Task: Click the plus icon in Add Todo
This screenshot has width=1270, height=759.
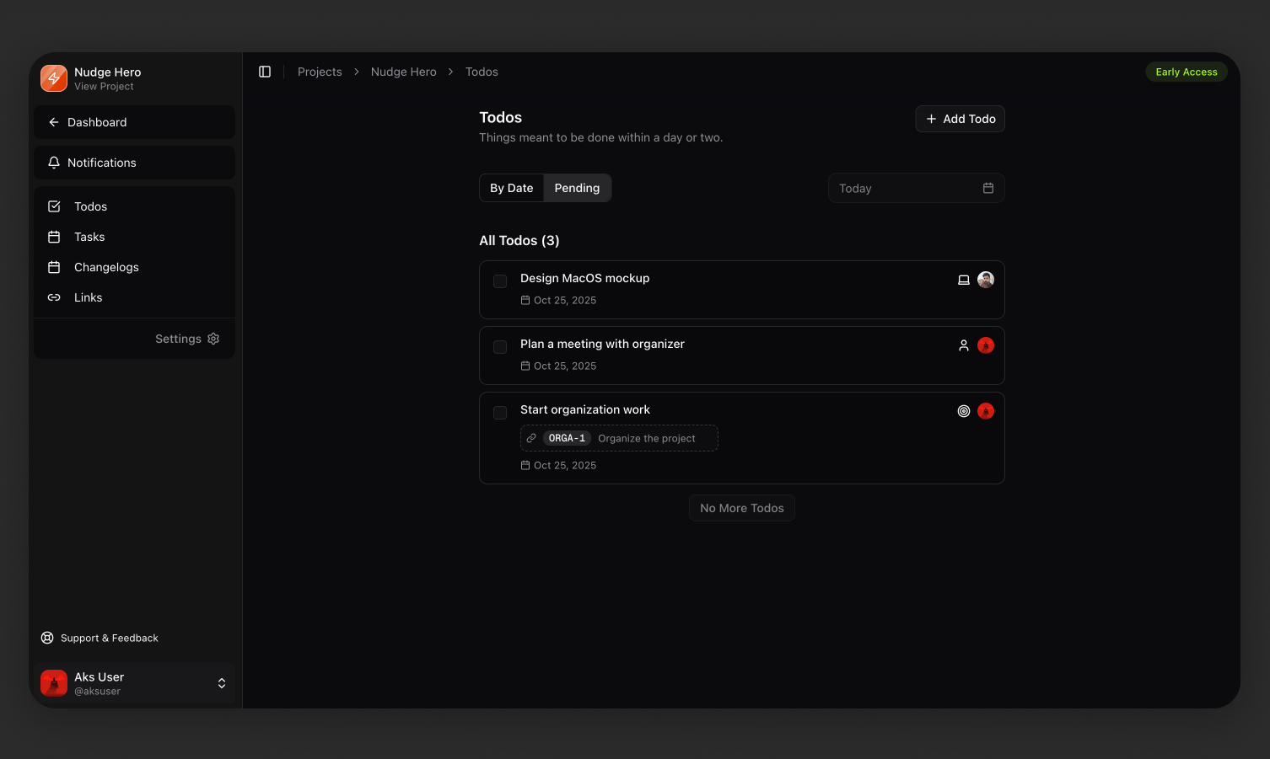Action: 932,119
